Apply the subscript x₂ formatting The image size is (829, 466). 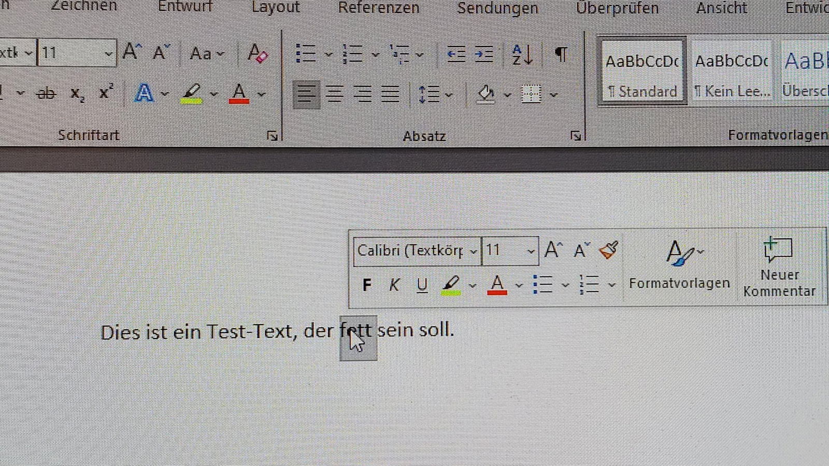(x=77, y=94)
